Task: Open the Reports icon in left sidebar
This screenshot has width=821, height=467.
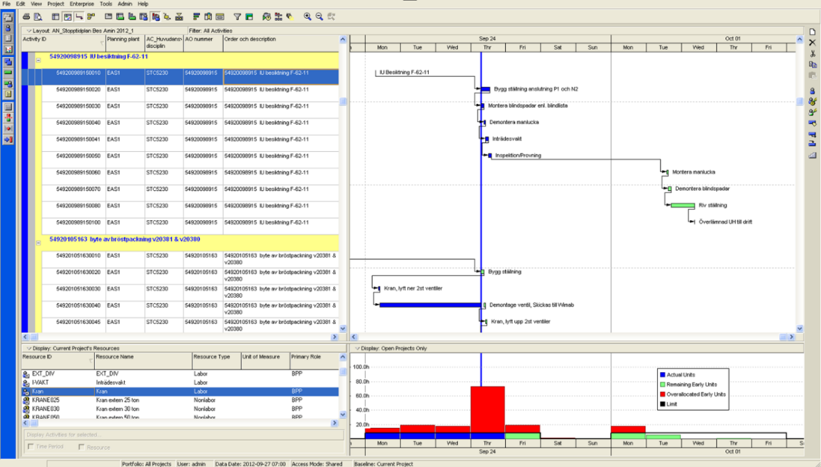Action: coord(8,39)
